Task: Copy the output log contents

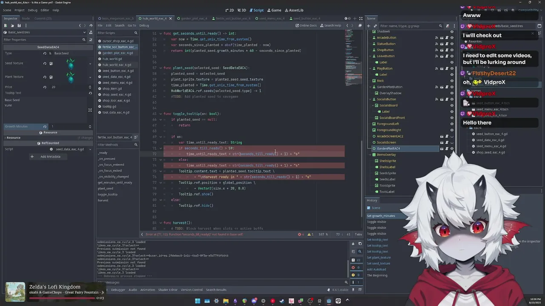Action: pos(360,244)
